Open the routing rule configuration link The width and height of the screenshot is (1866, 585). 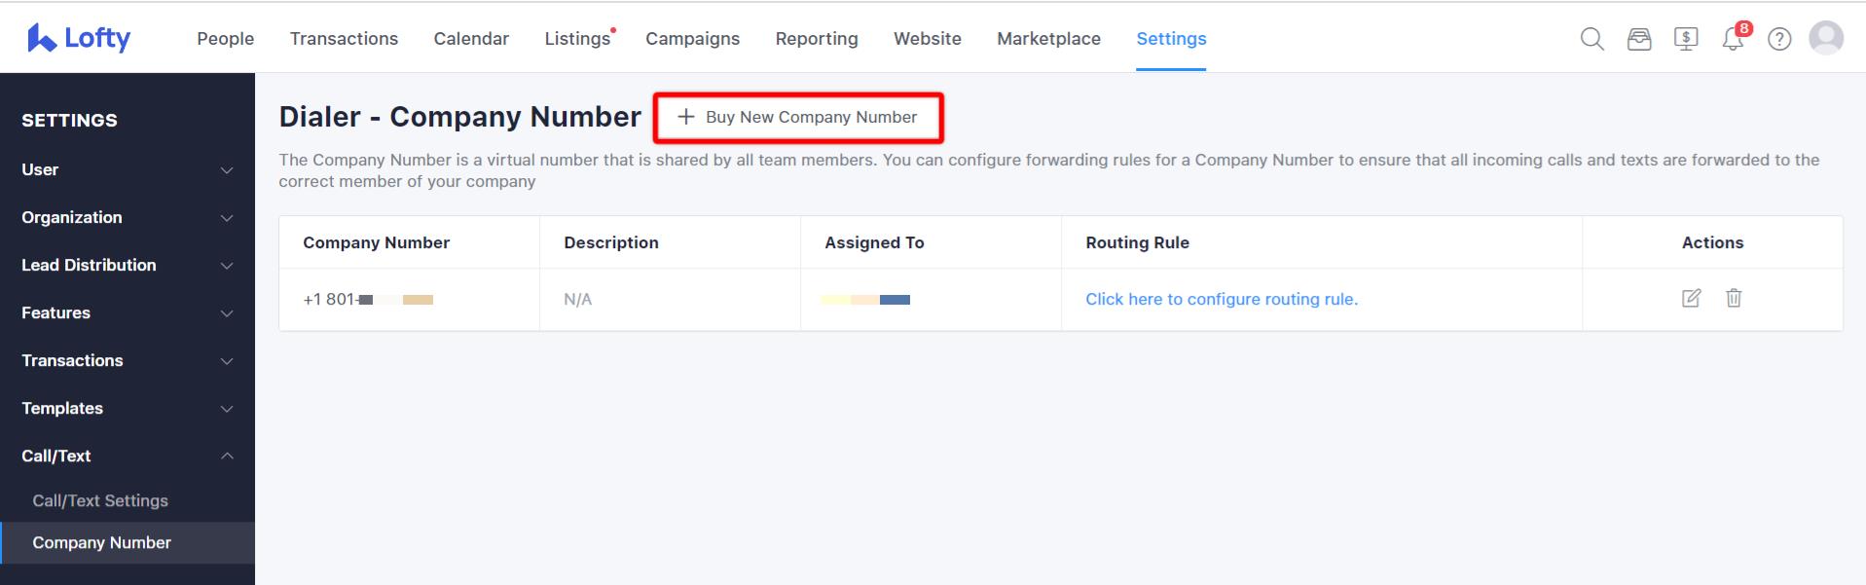coord(1222,299)
